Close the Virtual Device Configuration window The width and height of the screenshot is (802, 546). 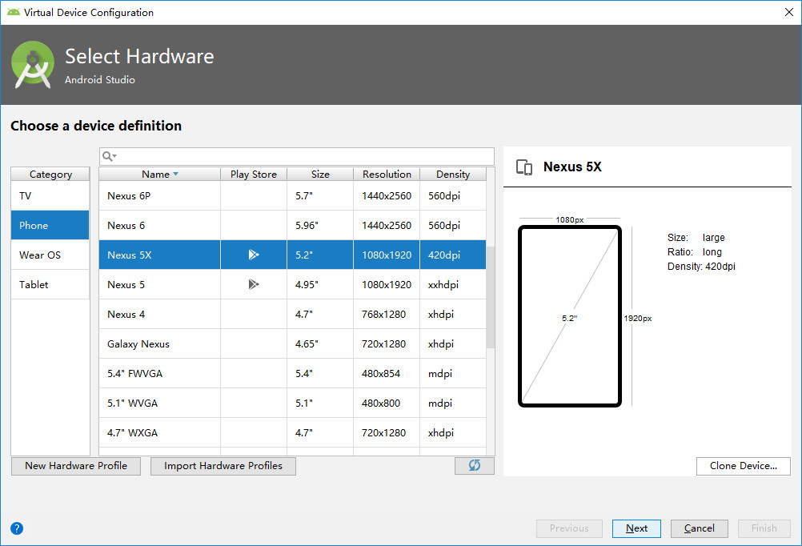click(789, 12)
